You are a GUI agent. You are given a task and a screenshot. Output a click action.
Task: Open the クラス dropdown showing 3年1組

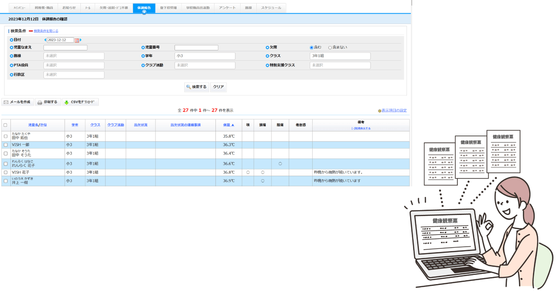340,56
